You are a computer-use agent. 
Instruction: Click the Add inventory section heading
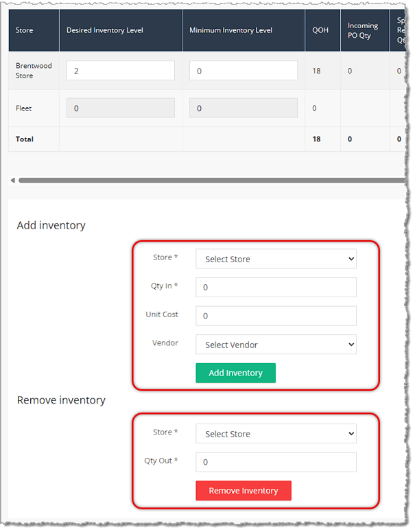[51, 225]
